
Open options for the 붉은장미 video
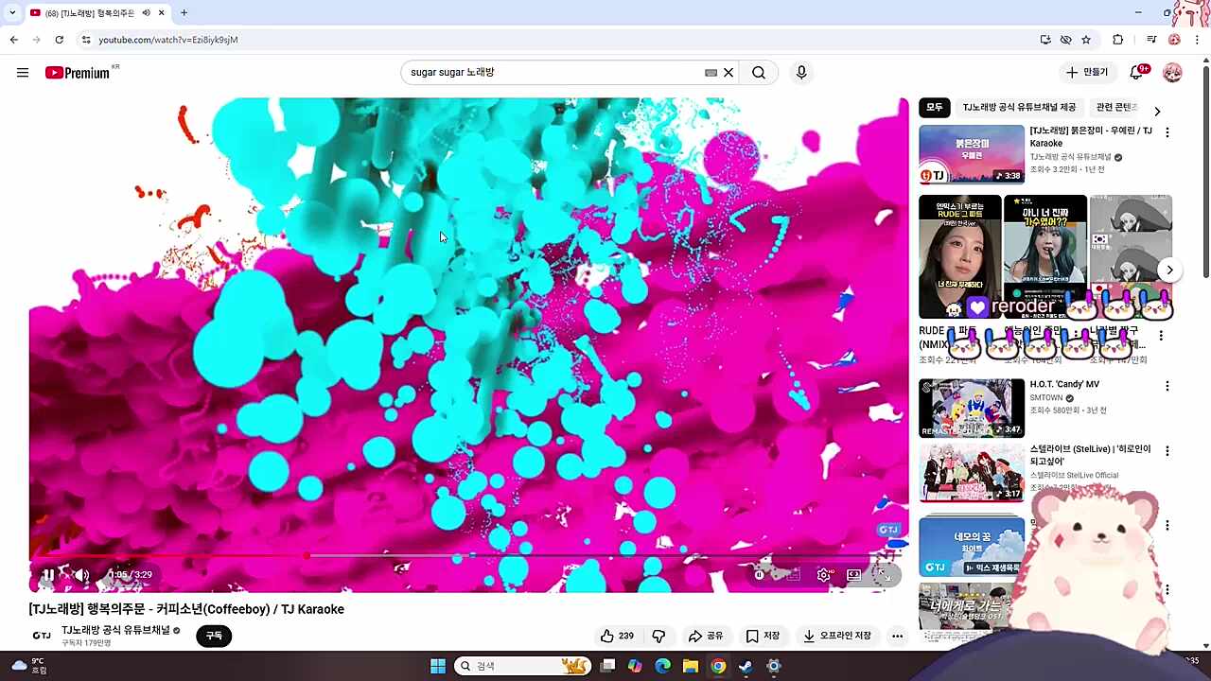point(1167,133)
